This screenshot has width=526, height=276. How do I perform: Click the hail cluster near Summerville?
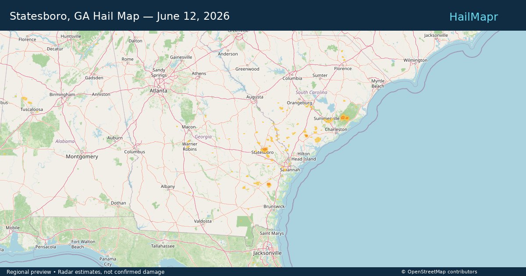(x=345, y=117)
